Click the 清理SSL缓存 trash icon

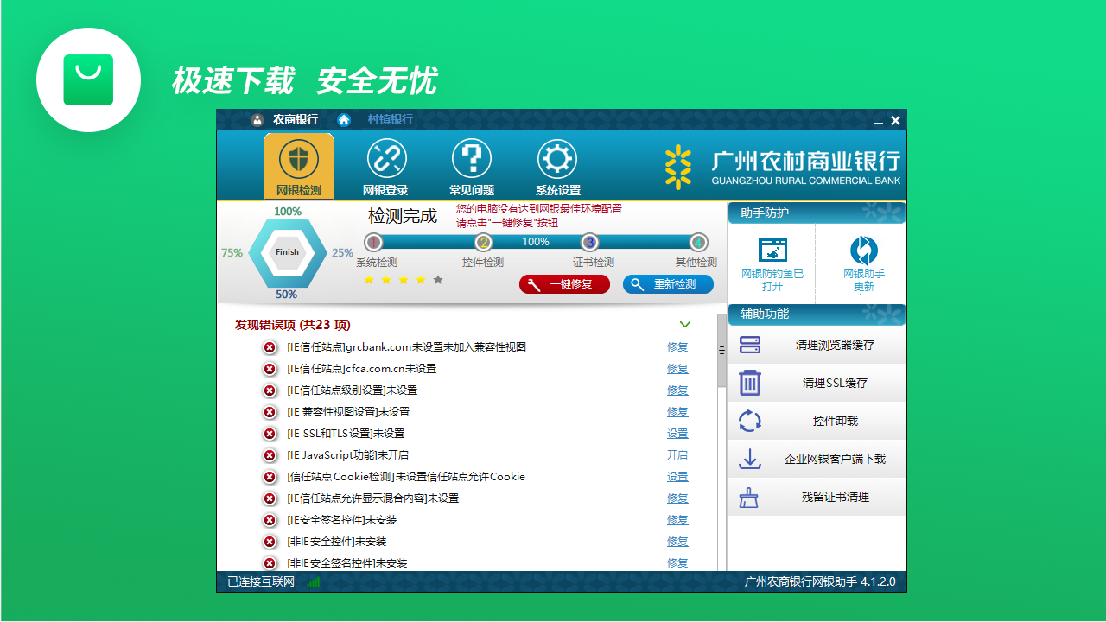(750, 382)
